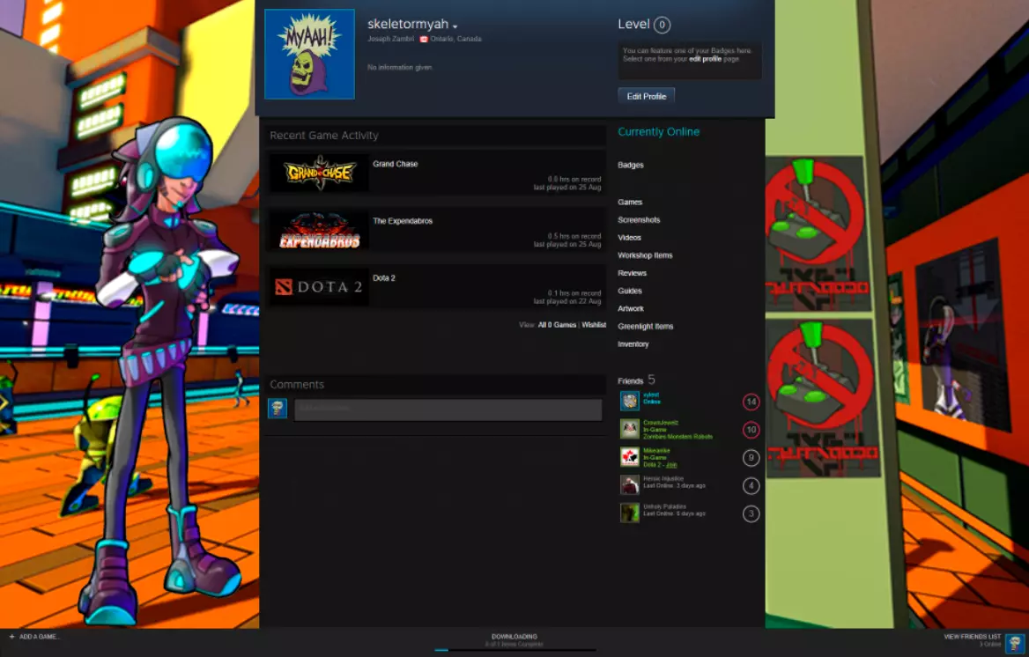Click the Ontario, Canada flag icon
The height and width of the screenshot is (657, 1029).
tap(424, 40)
